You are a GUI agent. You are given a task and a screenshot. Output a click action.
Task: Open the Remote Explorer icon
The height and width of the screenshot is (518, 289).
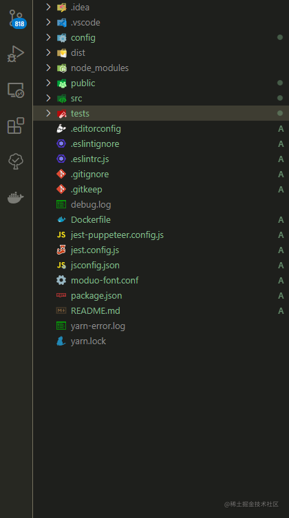pos(16,90)
